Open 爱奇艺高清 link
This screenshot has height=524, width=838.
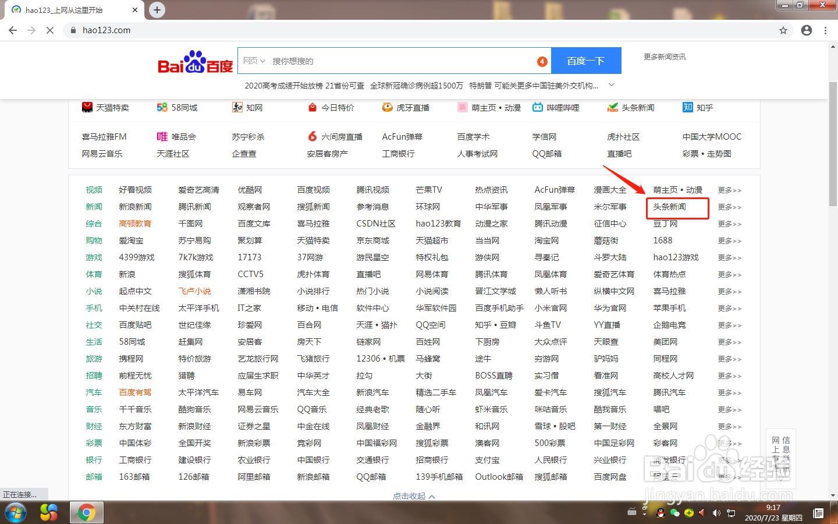click(x=198, y=190)
